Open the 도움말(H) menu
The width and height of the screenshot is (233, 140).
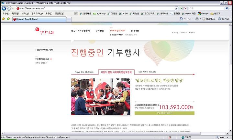click(x=60, y=14)
